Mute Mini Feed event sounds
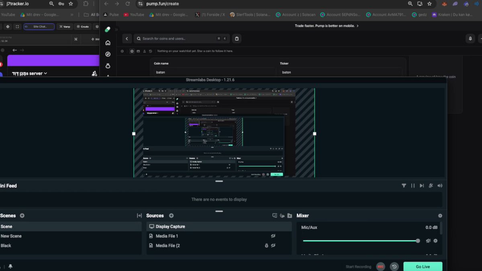The image size is (482, 271). pos(440,185)
